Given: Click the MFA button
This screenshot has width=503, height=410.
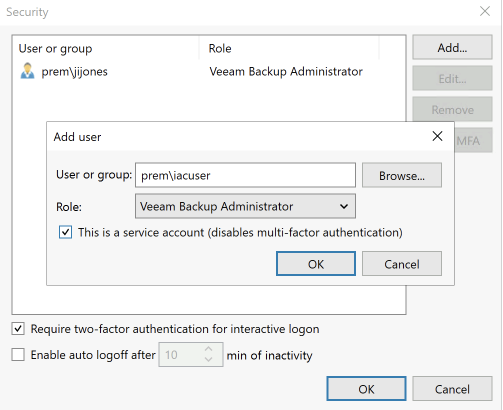Looking at the screenshot, I should pyautogui.click(x=472, y=140).
